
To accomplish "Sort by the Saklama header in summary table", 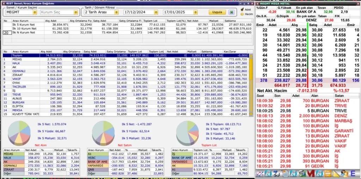I will coord(238,21).
